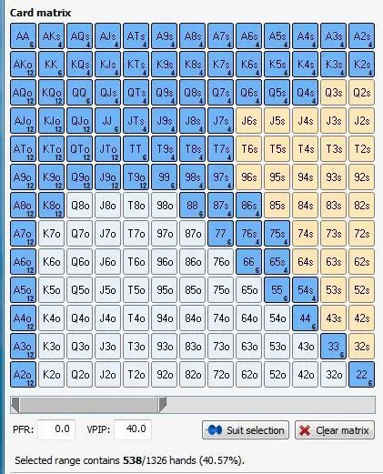Select the 98o hand cell

[x=164, y=206]
